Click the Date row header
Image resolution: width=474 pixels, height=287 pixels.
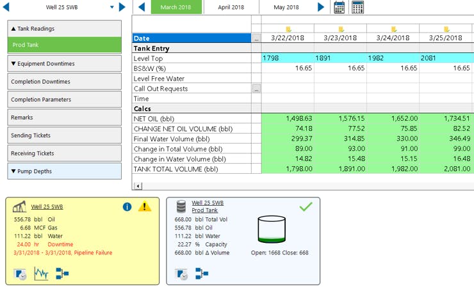click(192, 38)
